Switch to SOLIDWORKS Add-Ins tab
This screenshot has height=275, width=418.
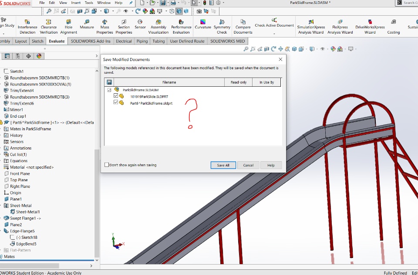pos(91,41)
